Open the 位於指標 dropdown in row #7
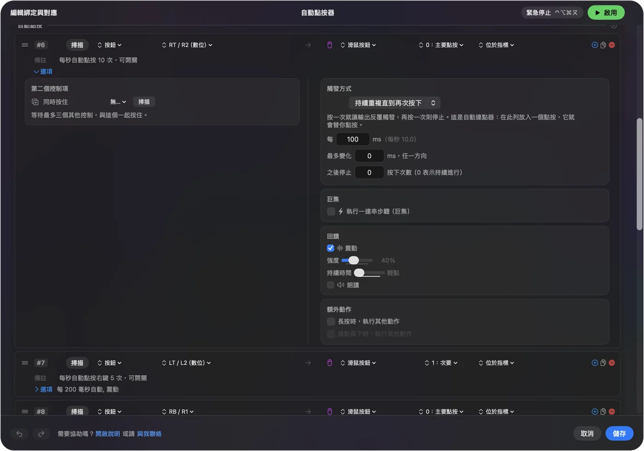This screenshot has height=451, width=644. 496,363
